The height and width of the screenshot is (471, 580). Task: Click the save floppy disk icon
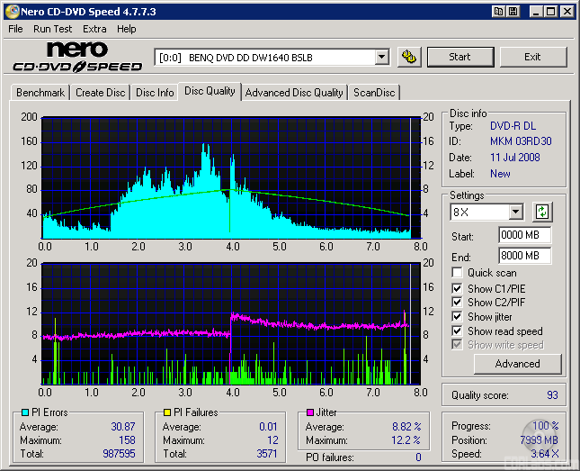coord(513,12)
